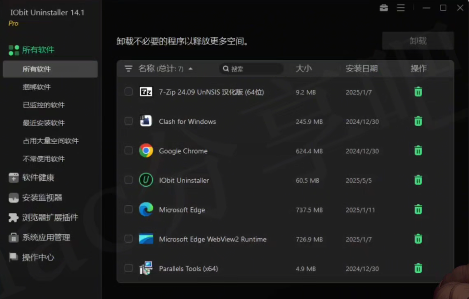Open the 所有软件 sub-item in sidebar
Image resolution: width=469 pixels, height=299 pixels.
[x=50, y=69]
